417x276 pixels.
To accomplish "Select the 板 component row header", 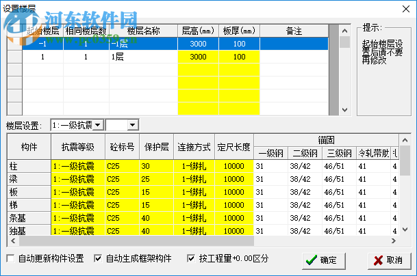I will click(29, 192).
